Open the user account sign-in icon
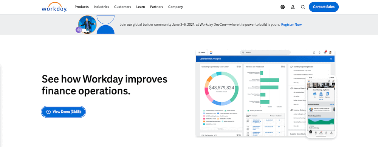378x147 pixels. (x=293, y=7)
